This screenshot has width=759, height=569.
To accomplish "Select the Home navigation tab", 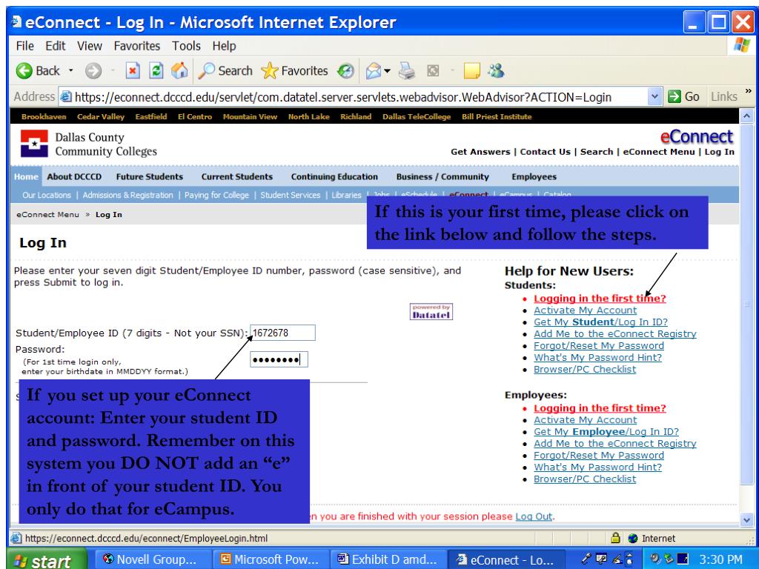I will 26,176.
